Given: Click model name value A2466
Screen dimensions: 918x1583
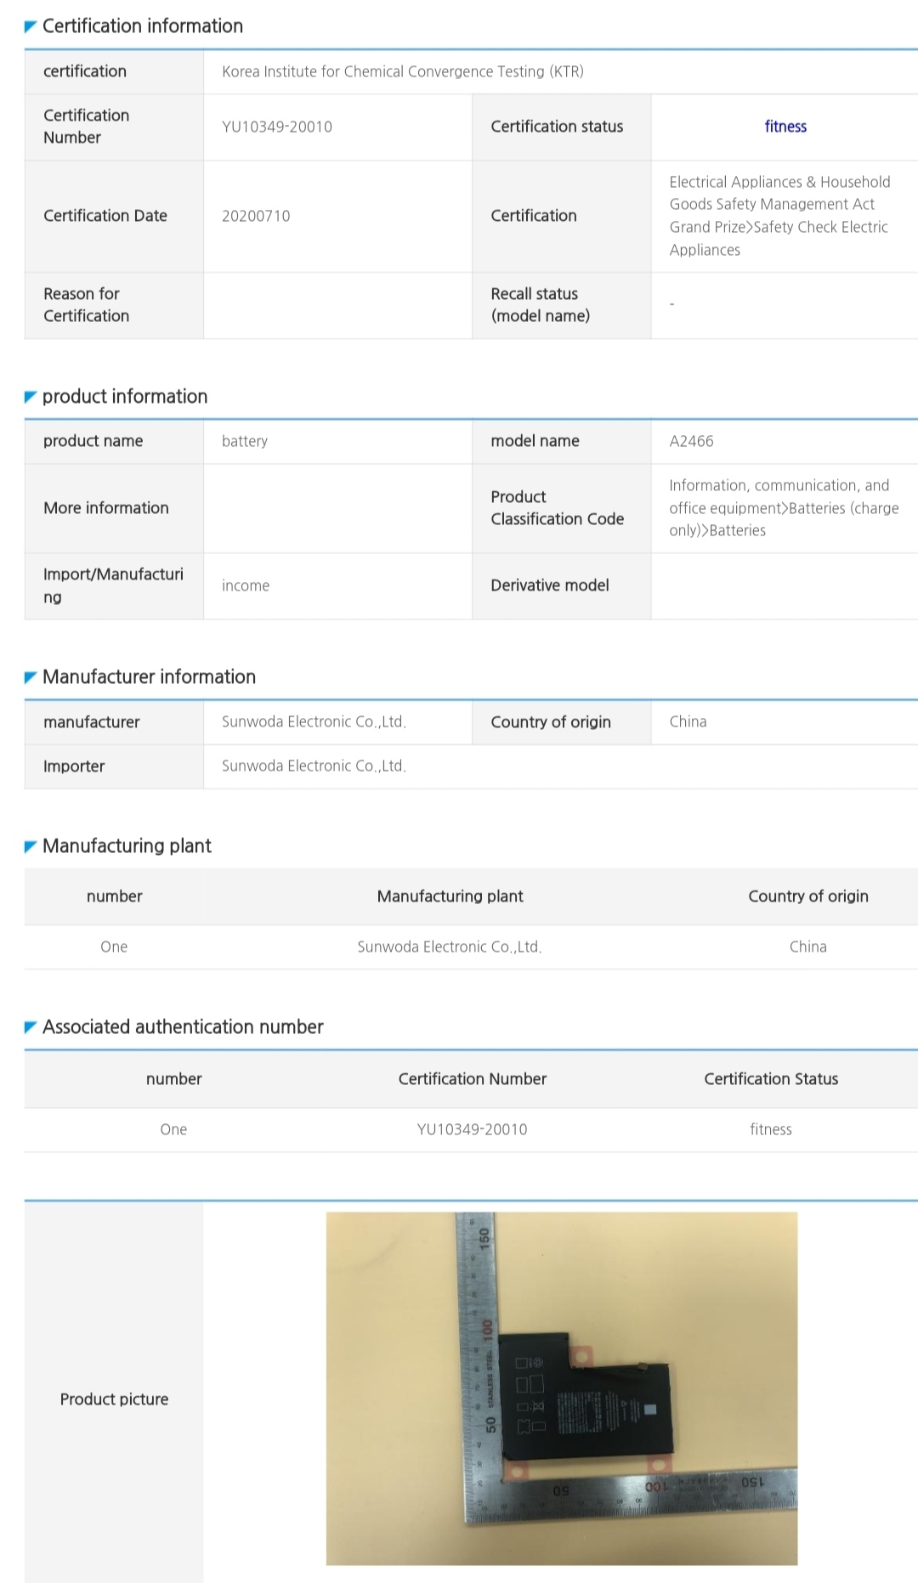Looking at the screenshot, I should click(691, 441).
